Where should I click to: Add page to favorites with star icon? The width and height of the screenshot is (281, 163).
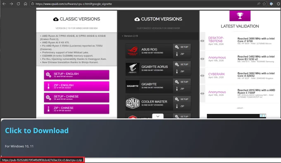coord(264,4)
